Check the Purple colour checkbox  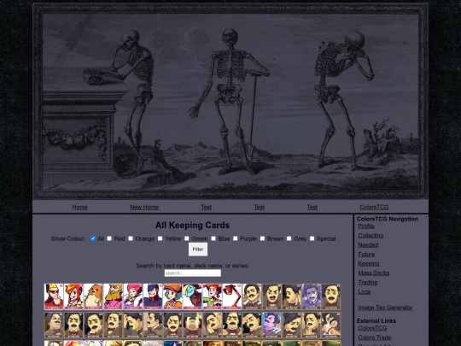[x=236, y=238]
